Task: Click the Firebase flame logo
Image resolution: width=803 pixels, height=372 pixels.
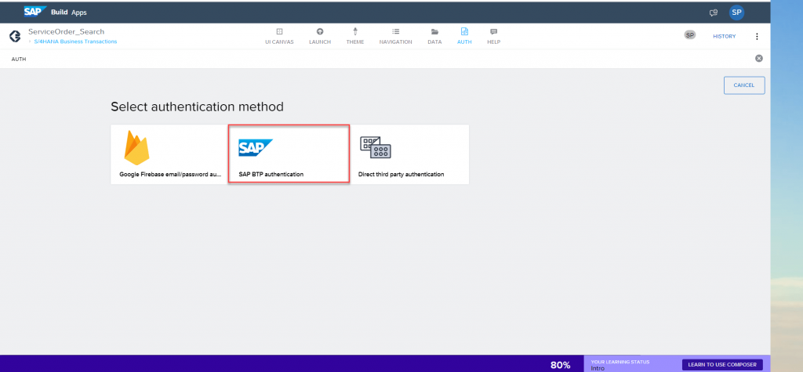Action: point(136,148)
